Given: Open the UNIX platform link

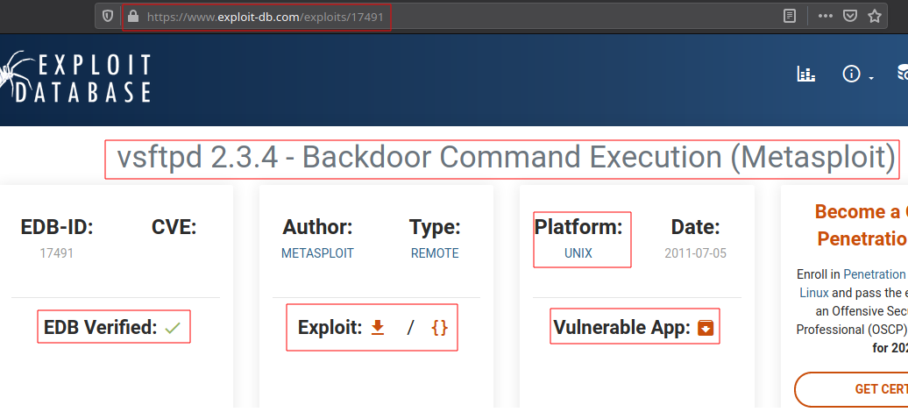Looking at the screenshot, I should (578, 253).
